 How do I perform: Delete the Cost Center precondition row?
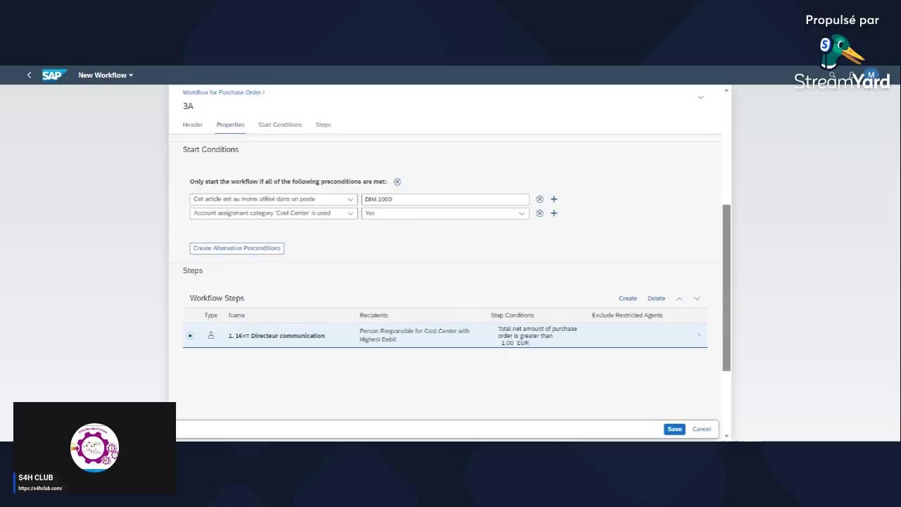539,213
